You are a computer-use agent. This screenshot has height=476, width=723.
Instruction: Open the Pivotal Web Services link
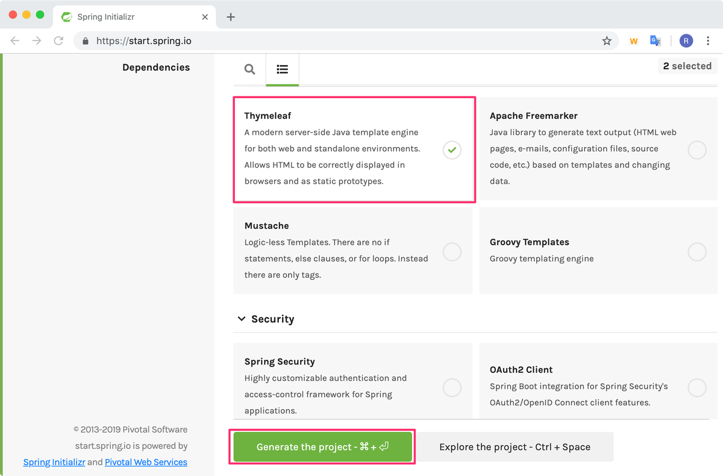pyautogui.click(x=146, y=462)
